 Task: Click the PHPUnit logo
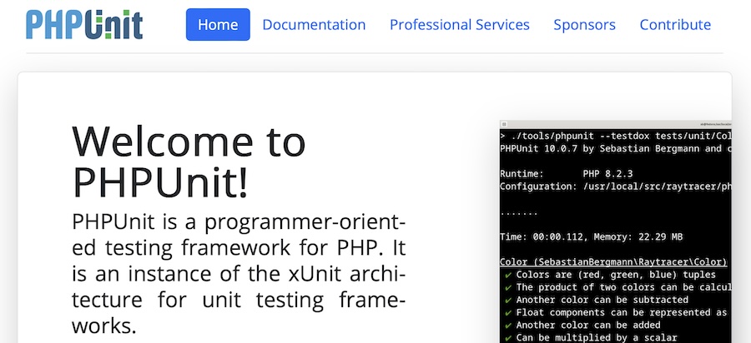(84, 25)
